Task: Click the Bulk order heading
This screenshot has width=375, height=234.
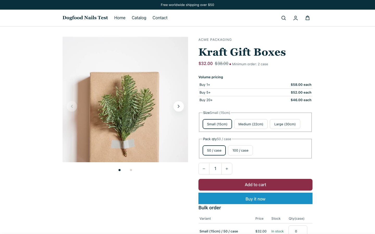Action: 210,208
